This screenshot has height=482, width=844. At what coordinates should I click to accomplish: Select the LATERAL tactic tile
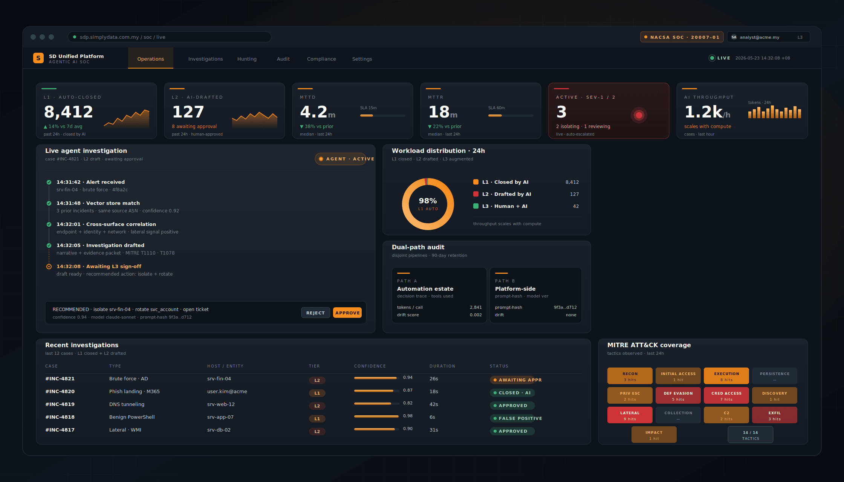(630, 415)
